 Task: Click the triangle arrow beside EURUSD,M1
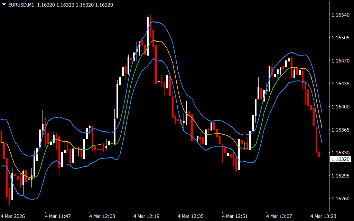click(x=4, y=5)
